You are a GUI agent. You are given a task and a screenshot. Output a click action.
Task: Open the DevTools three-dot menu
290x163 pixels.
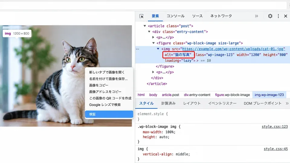click(x=278, y=16)
